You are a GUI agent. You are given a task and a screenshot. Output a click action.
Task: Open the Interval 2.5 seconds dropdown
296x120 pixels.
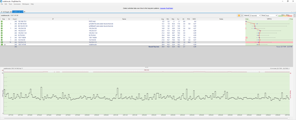[255, 15]
